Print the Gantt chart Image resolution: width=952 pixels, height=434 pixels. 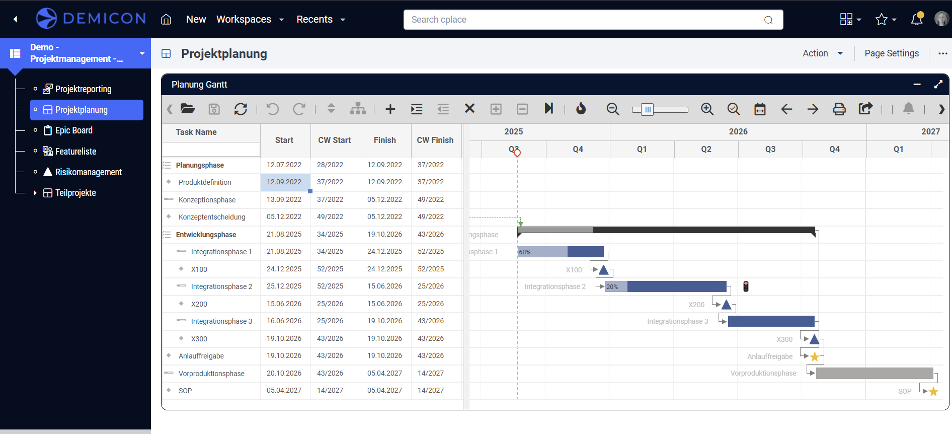(839, 109)
